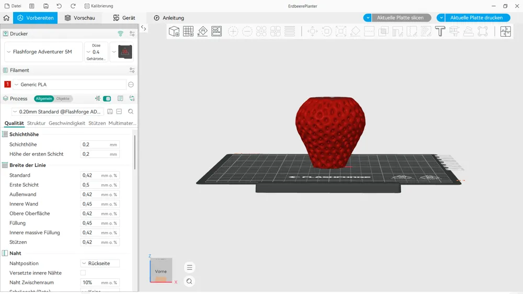Click Generic PLA edit options icon
This screenshot has width=523, height=294.
pos(131,84)
